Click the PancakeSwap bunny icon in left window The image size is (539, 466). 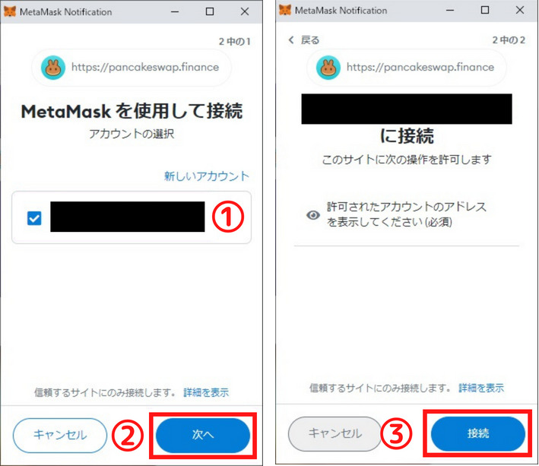click(x=53, y=68)
